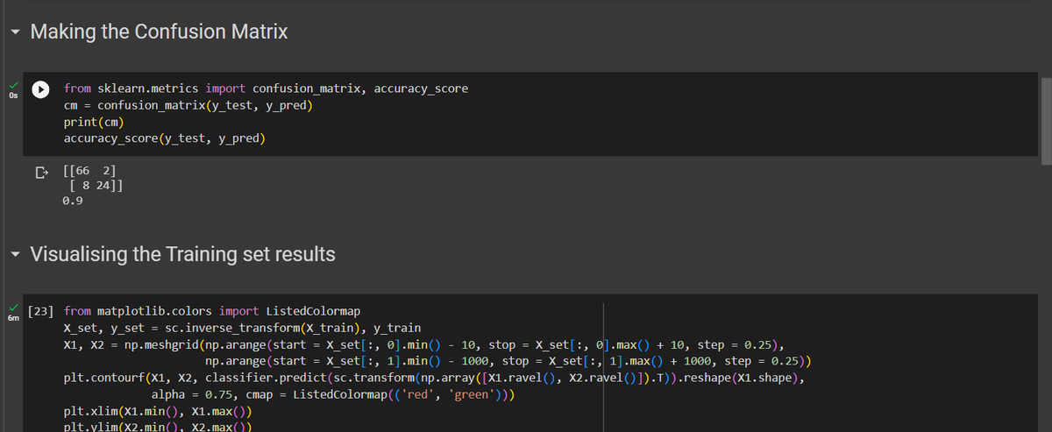Click the line 'cm = confusion_matrix(y_test, y_pred)'
Screen dimensions: 1052x432
[189, 105]
